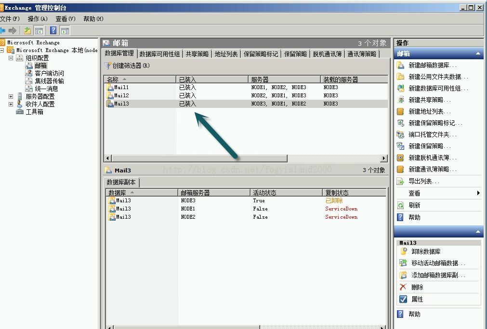Viewport: 487px width, 329px height.
Task: Click the funnel icon for 创建筛选器
Action: (x=107, y=66)
